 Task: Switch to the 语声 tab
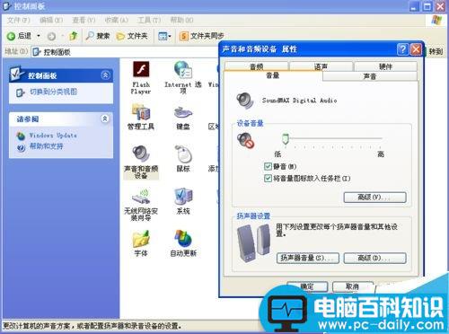coord(321,66)
